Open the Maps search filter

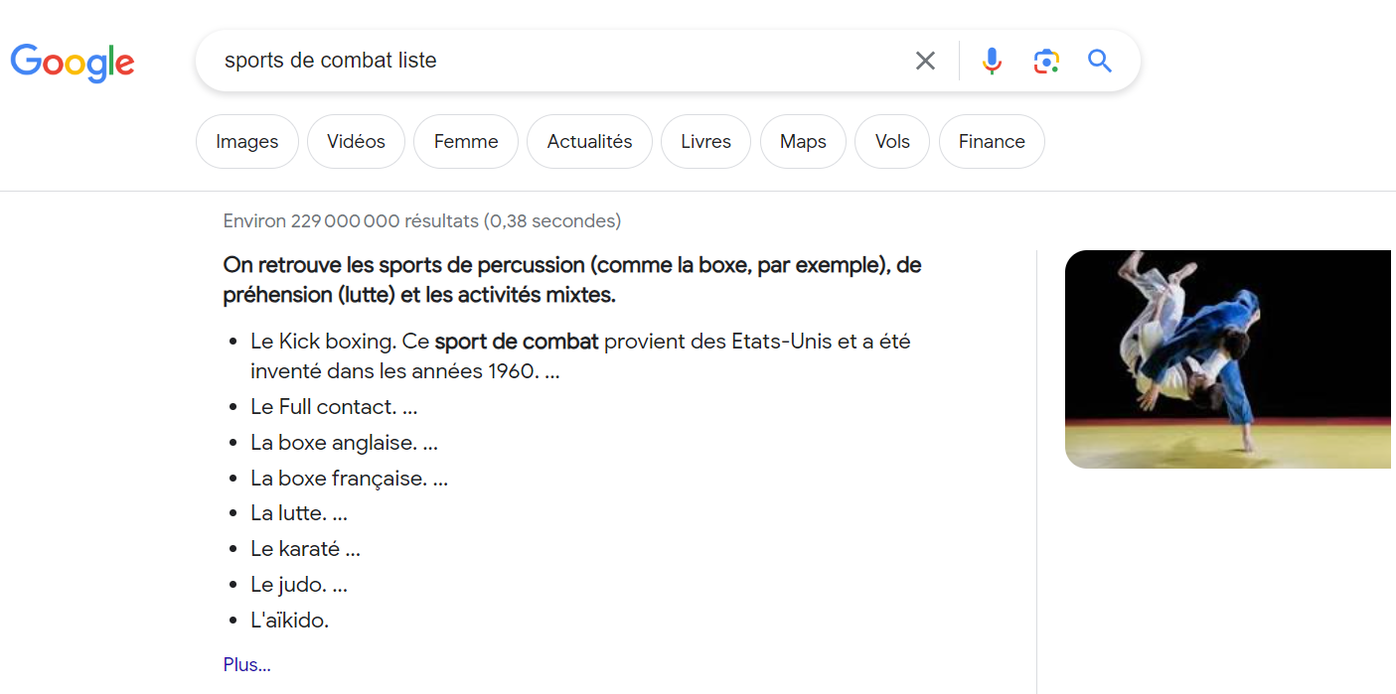803,141
